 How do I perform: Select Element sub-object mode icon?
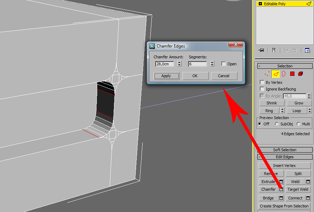[x=300, y=74]
